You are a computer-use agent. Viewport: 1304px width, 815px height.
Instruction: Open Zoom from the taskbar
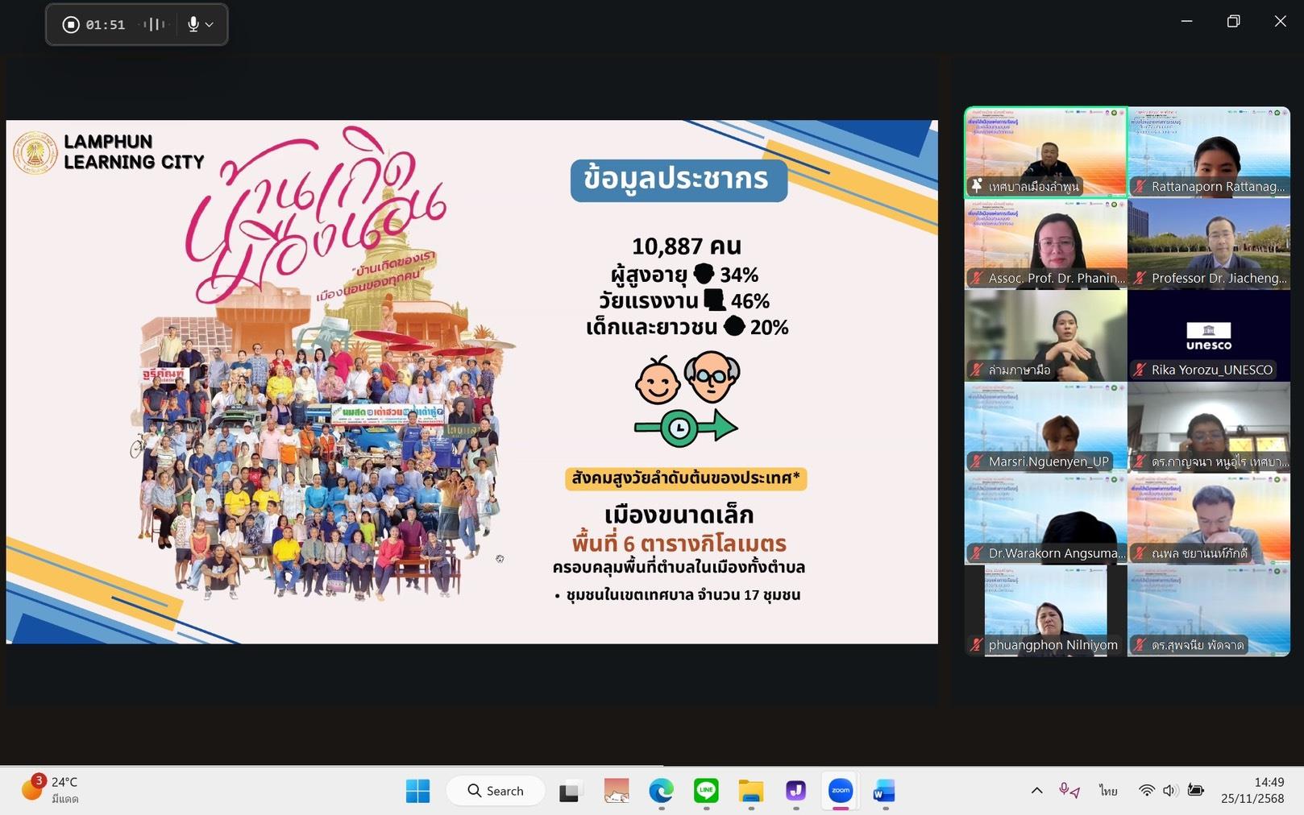[840, 791]
